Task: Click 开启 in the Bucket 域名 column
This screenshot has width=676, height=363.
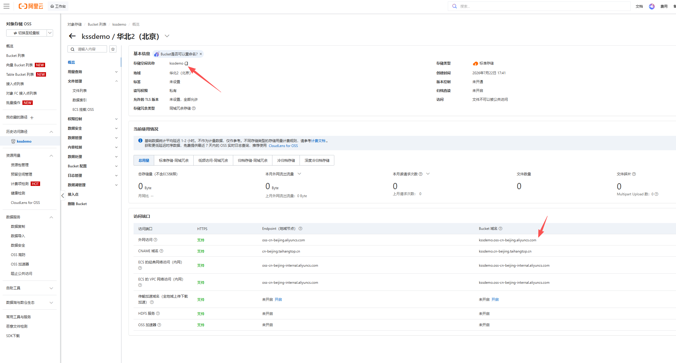Action: click(x=495, y=300)
